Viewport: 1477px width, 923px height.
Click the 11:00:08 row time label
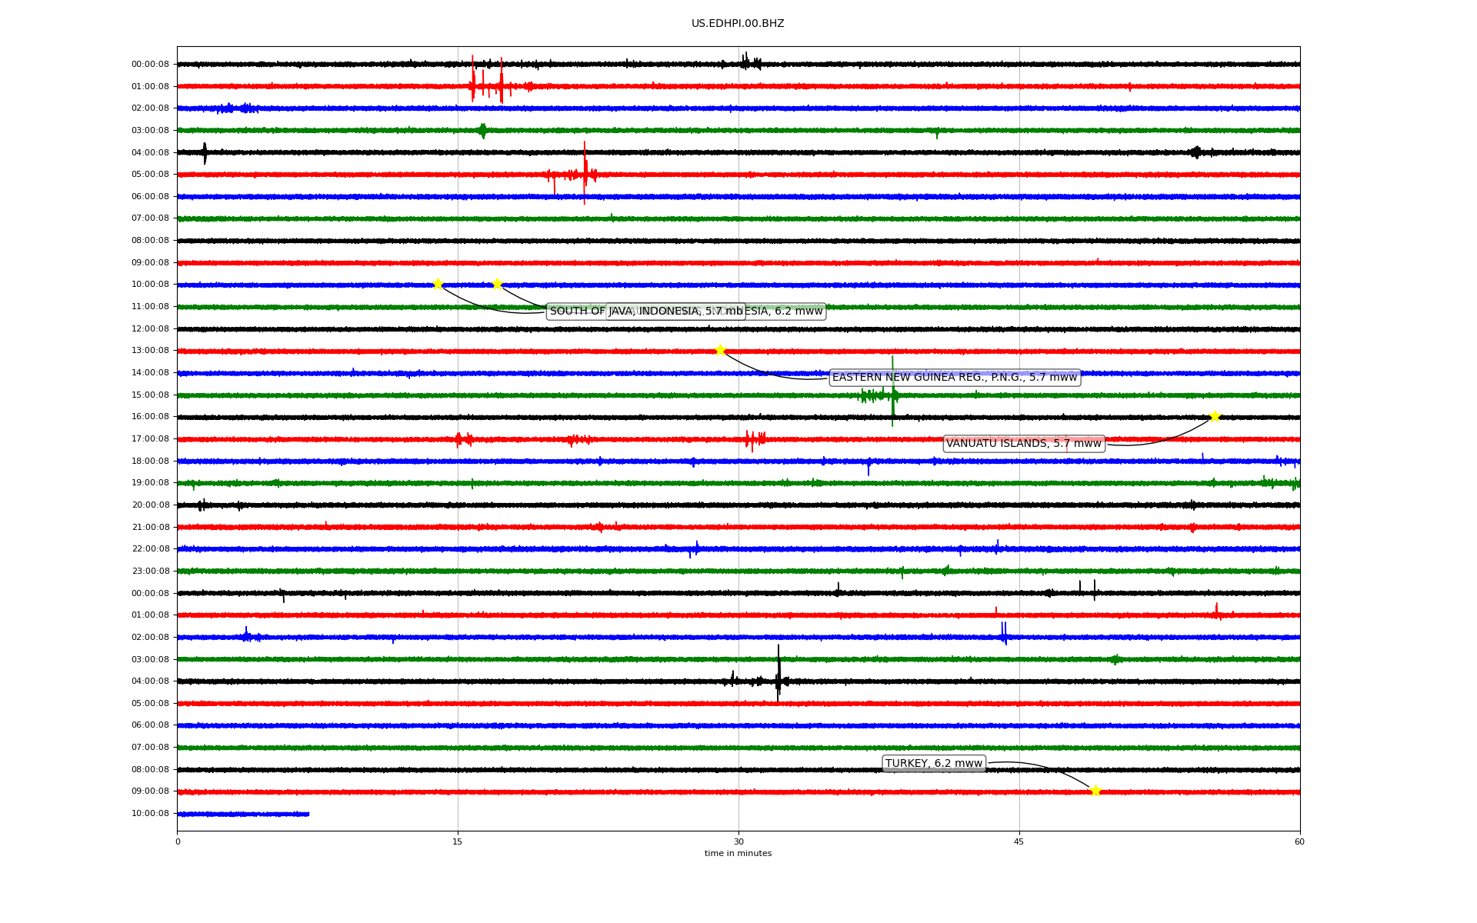[x=150, y=307]
